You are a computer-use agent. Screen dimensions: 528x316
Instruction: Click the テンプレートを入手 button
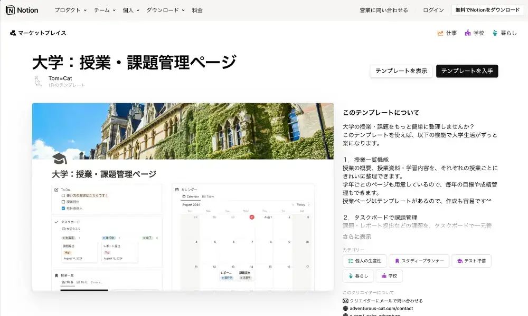[x=467, y=71]
